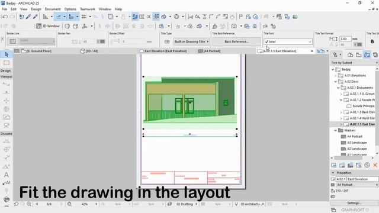The height and width of the screenshot is (213, 379).
Task: Open the Border Line type dropdown
Action: coord(37,41)
